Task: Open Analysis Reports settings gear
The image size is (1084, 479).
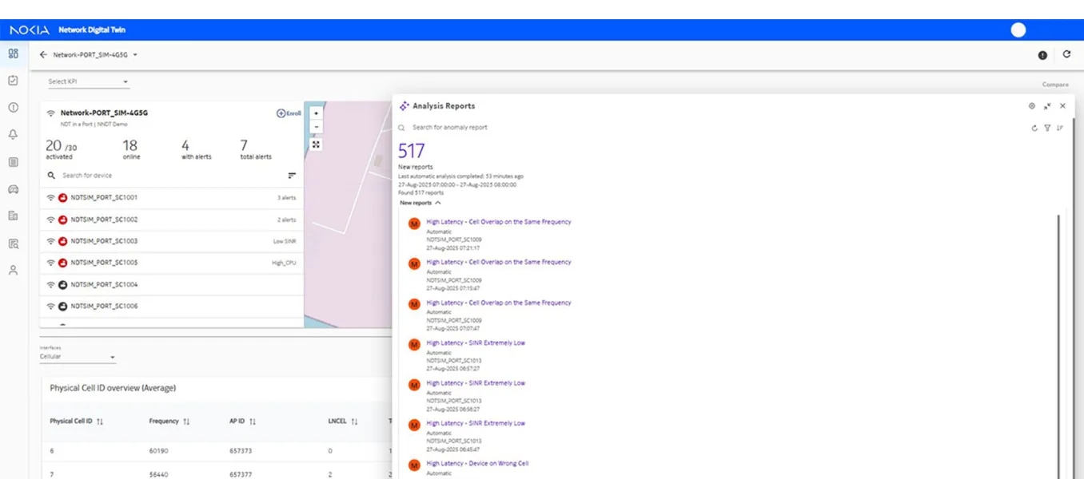Action: click(1032, 106)
